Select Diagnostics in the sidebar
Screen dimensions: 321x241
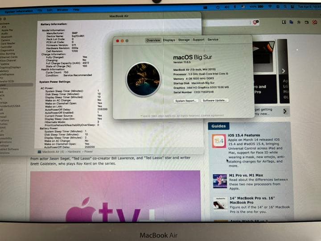click(x=7, y=50)
